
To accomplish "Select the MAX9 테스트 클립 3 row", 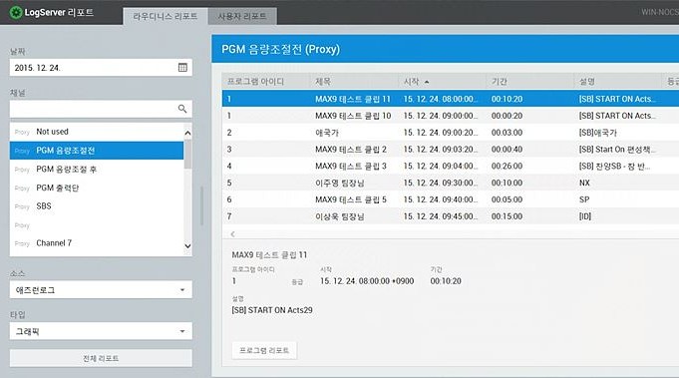I will (451, 167).
